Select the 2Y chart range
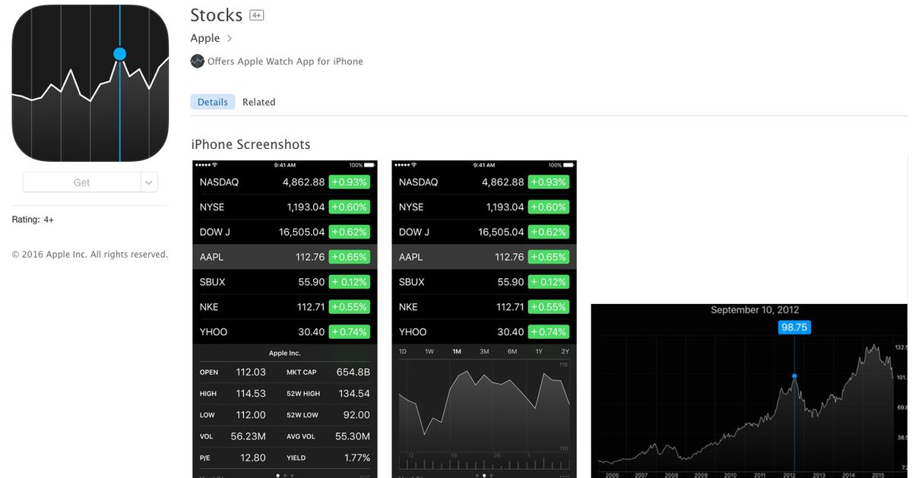The image size is (912, 478). click(x=565, y=352)
